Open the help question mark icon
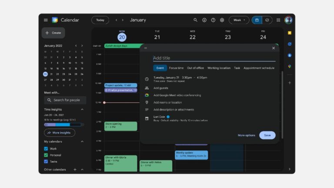 [x=213, y=20]
